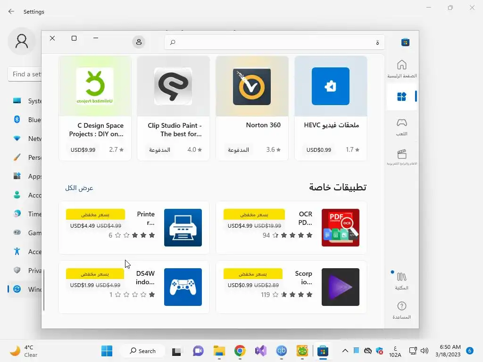This screenshot has width=483, height=362.
Task: Open the user profile icon in Store
Action: click(x=139, y=42)
